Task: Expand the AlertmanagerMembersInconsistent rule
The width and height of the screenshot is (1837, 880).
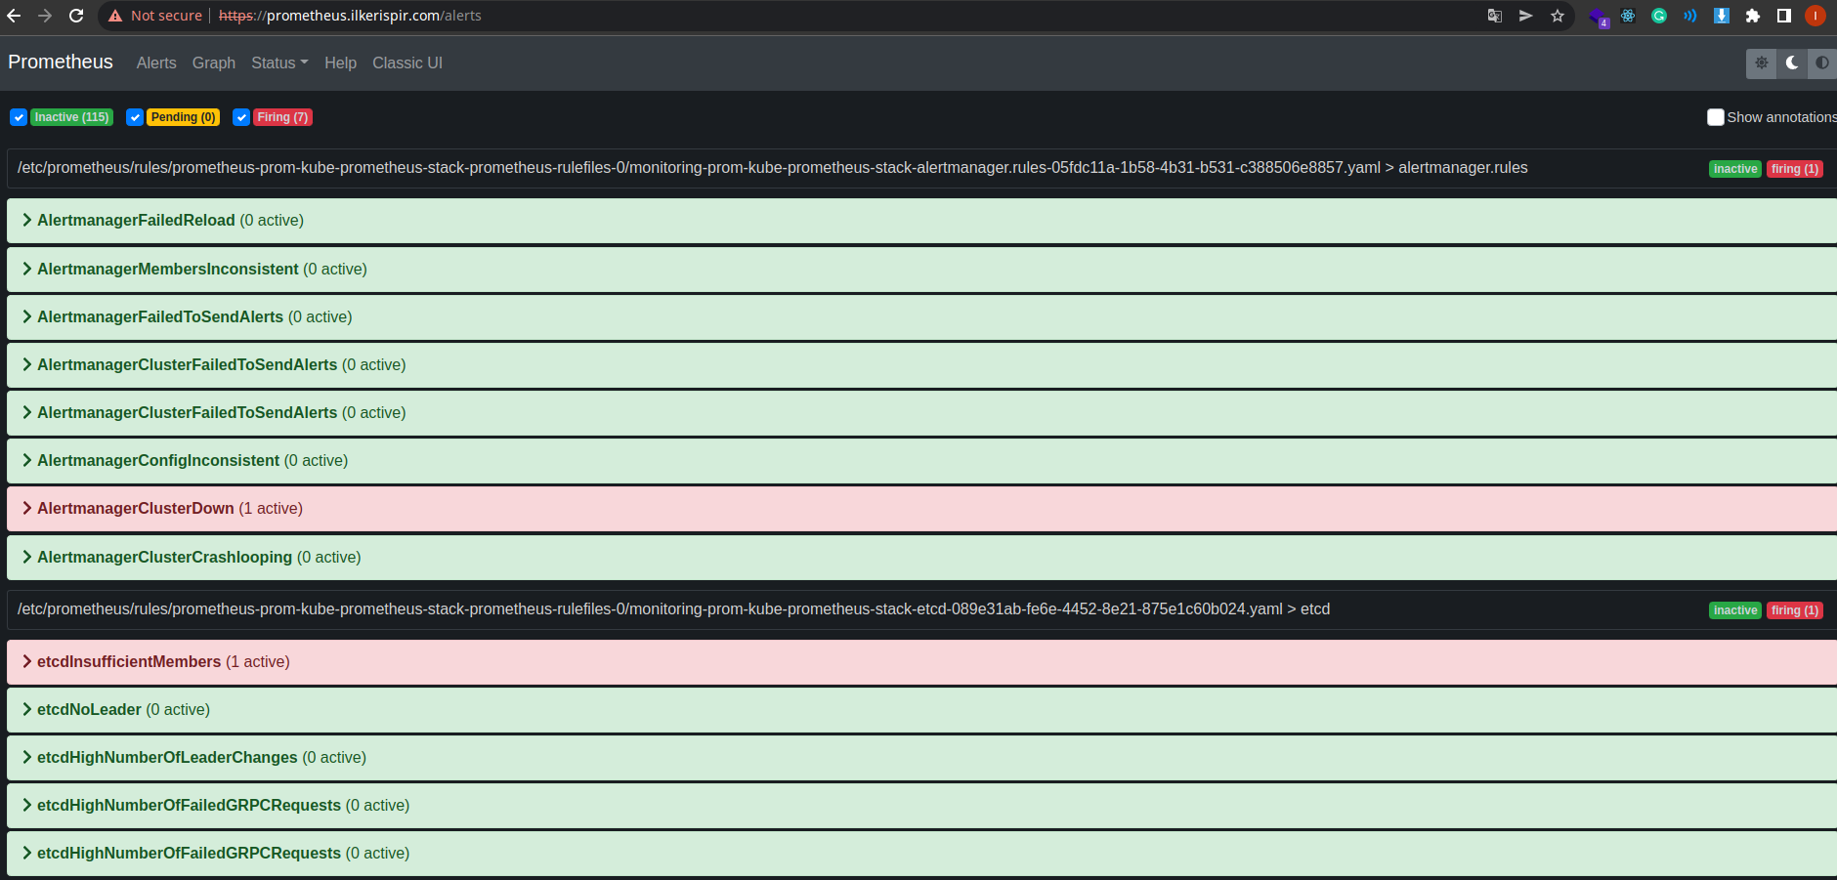Action: 921,269
